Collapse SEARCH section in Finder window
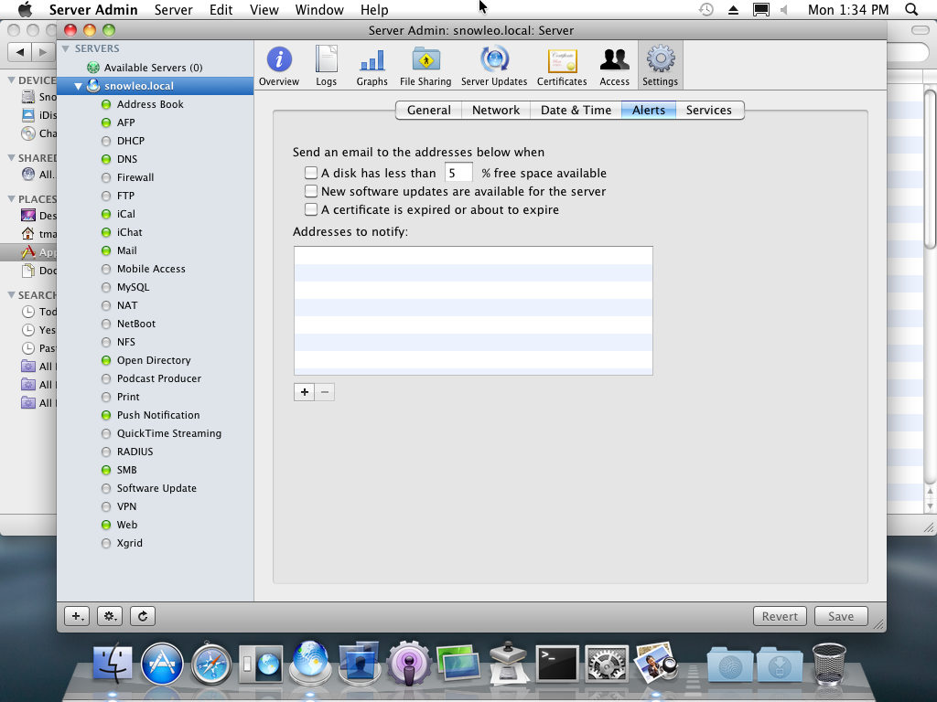The width and height of the screenshot is (937, 702). [11, 295]
